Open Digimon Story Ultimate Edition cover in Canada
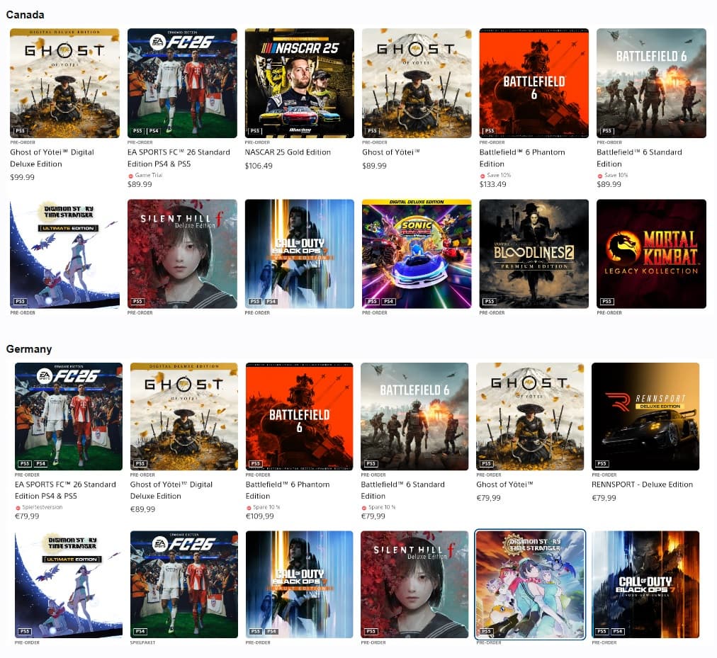The image size is (717, 658). [x=64, y=254]
